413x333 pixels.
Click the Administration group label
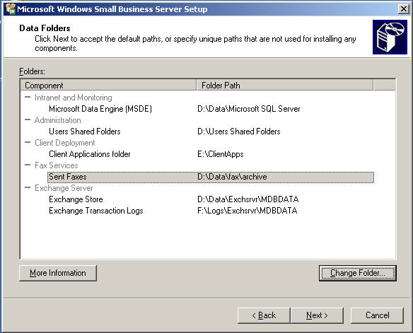click(x=58, y=120)
